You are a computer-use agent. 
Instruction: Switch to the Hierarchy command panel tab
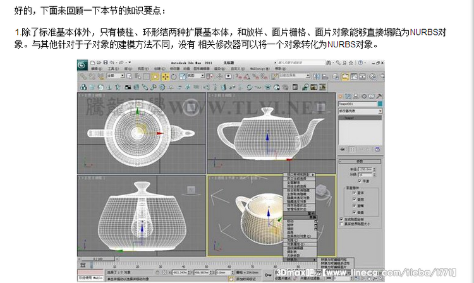(x=356, y=96)
